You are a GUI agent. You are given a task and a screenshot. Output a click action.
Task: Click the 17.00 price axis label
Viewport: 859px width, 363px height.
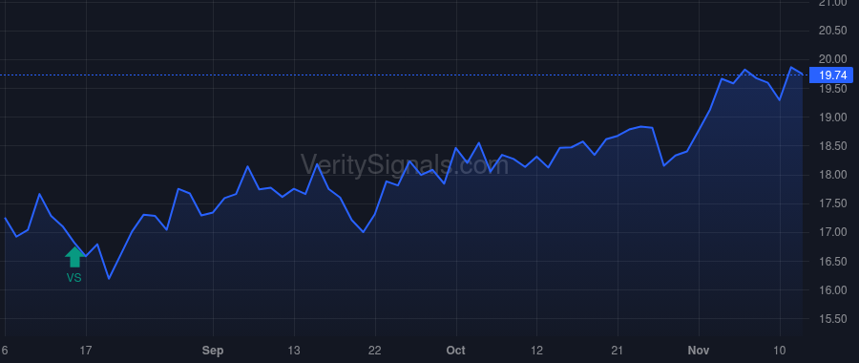[x=832, y=232]
